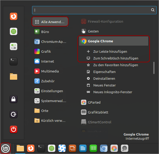159x154 pixels.
Task: Log out using the logout icon
Action: click(x=14, y=114)
